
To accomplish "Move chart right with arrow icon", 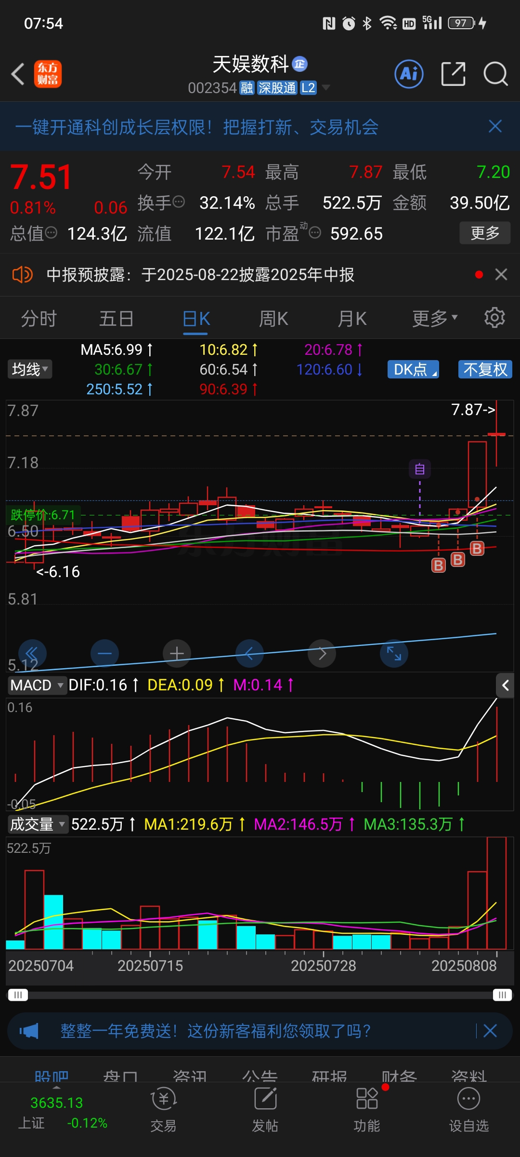I will (x=322, y=654).
